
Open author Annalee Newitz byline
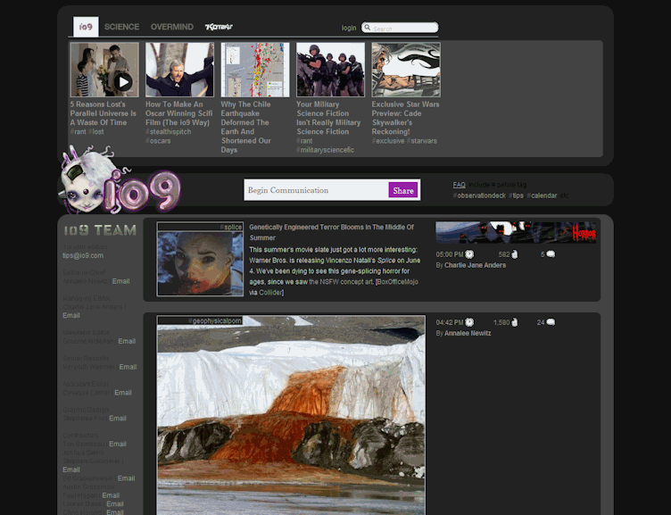point(468,333)
